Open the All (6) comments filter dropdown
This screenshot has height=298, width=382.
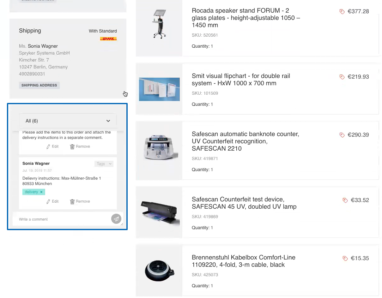pyautogui.click(x=68, y=121)
